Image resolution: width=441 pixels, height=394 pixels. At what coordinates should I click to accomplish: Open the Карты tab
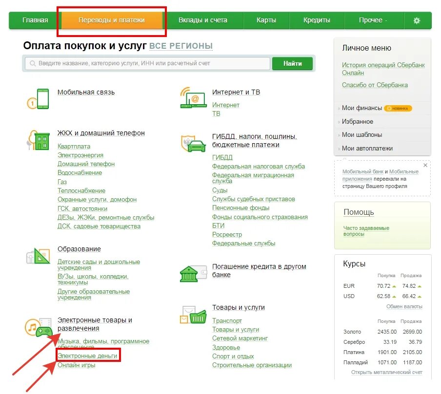coord(266,20)
